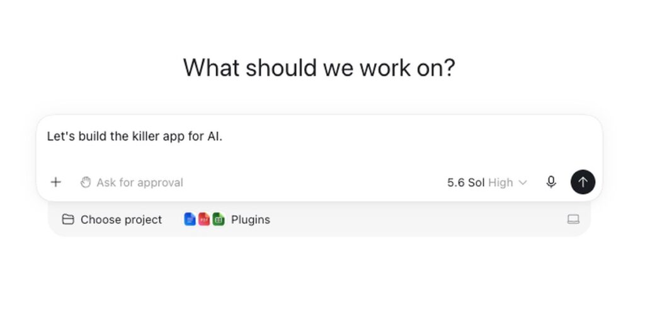The image size is (645, 311).
Task: Click the empty area below the prompt text
Action: click(x=319, y=157)
